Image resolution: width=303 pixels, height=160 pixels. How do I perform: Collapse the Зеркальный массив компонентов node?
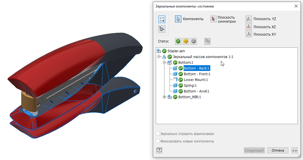click(x=159, y=57)
